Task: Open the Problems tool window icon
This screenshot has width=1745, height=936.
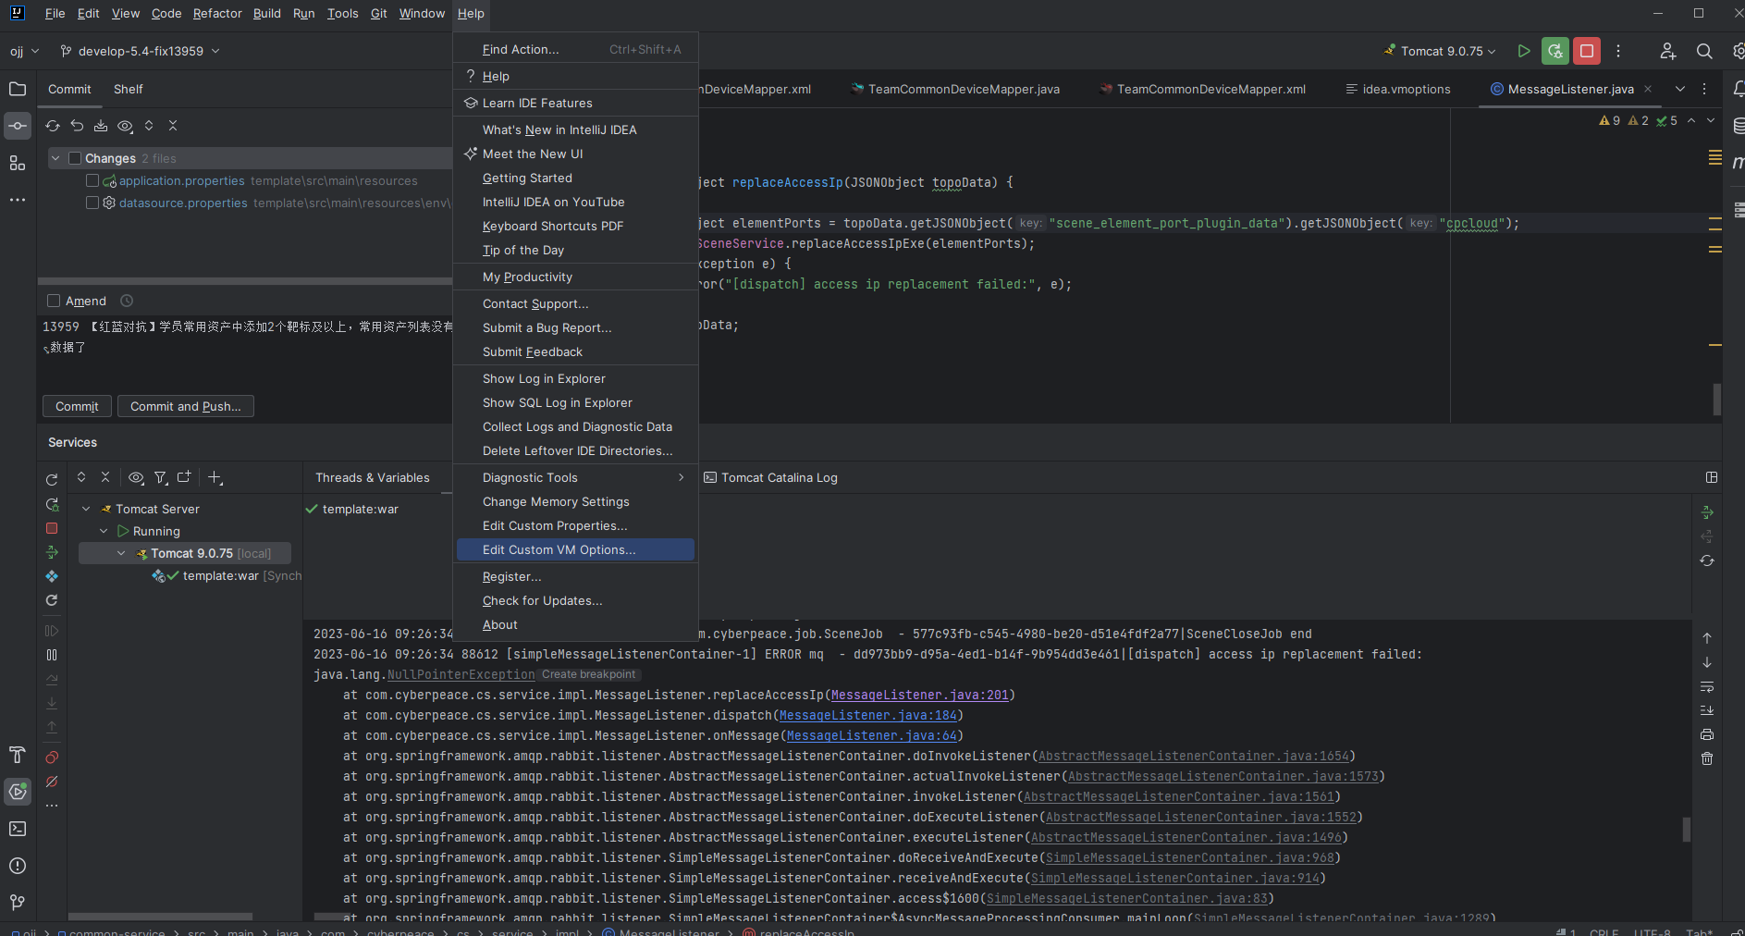Action: (18, 866)
